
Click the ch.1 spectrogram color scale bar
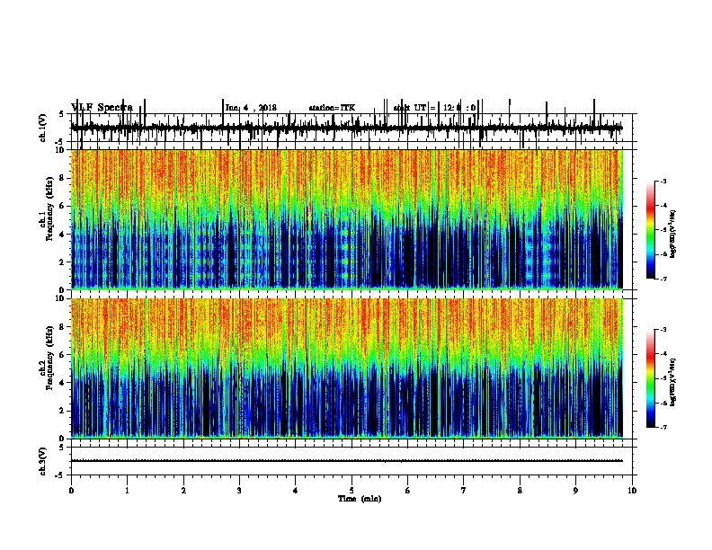click(651, 230)
